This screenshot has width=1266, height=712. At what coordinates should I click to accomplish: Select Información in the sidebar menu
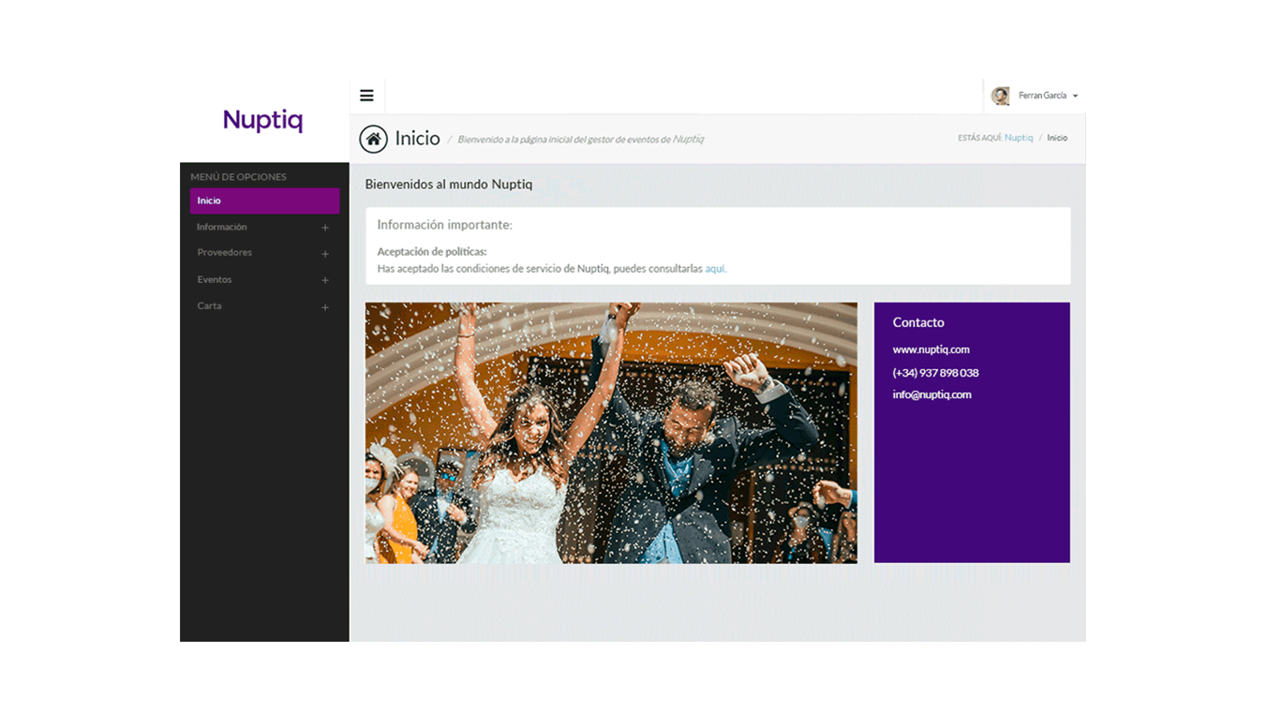(221, 227)
